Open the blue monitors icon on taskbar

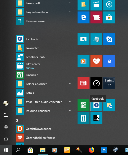[x=104, y=150]
